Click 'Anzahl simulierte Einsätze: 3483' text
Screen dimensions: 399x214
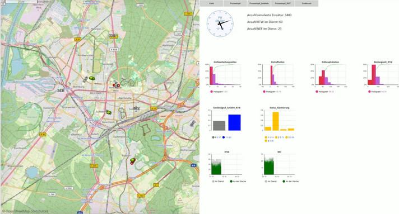coord(269,15)
